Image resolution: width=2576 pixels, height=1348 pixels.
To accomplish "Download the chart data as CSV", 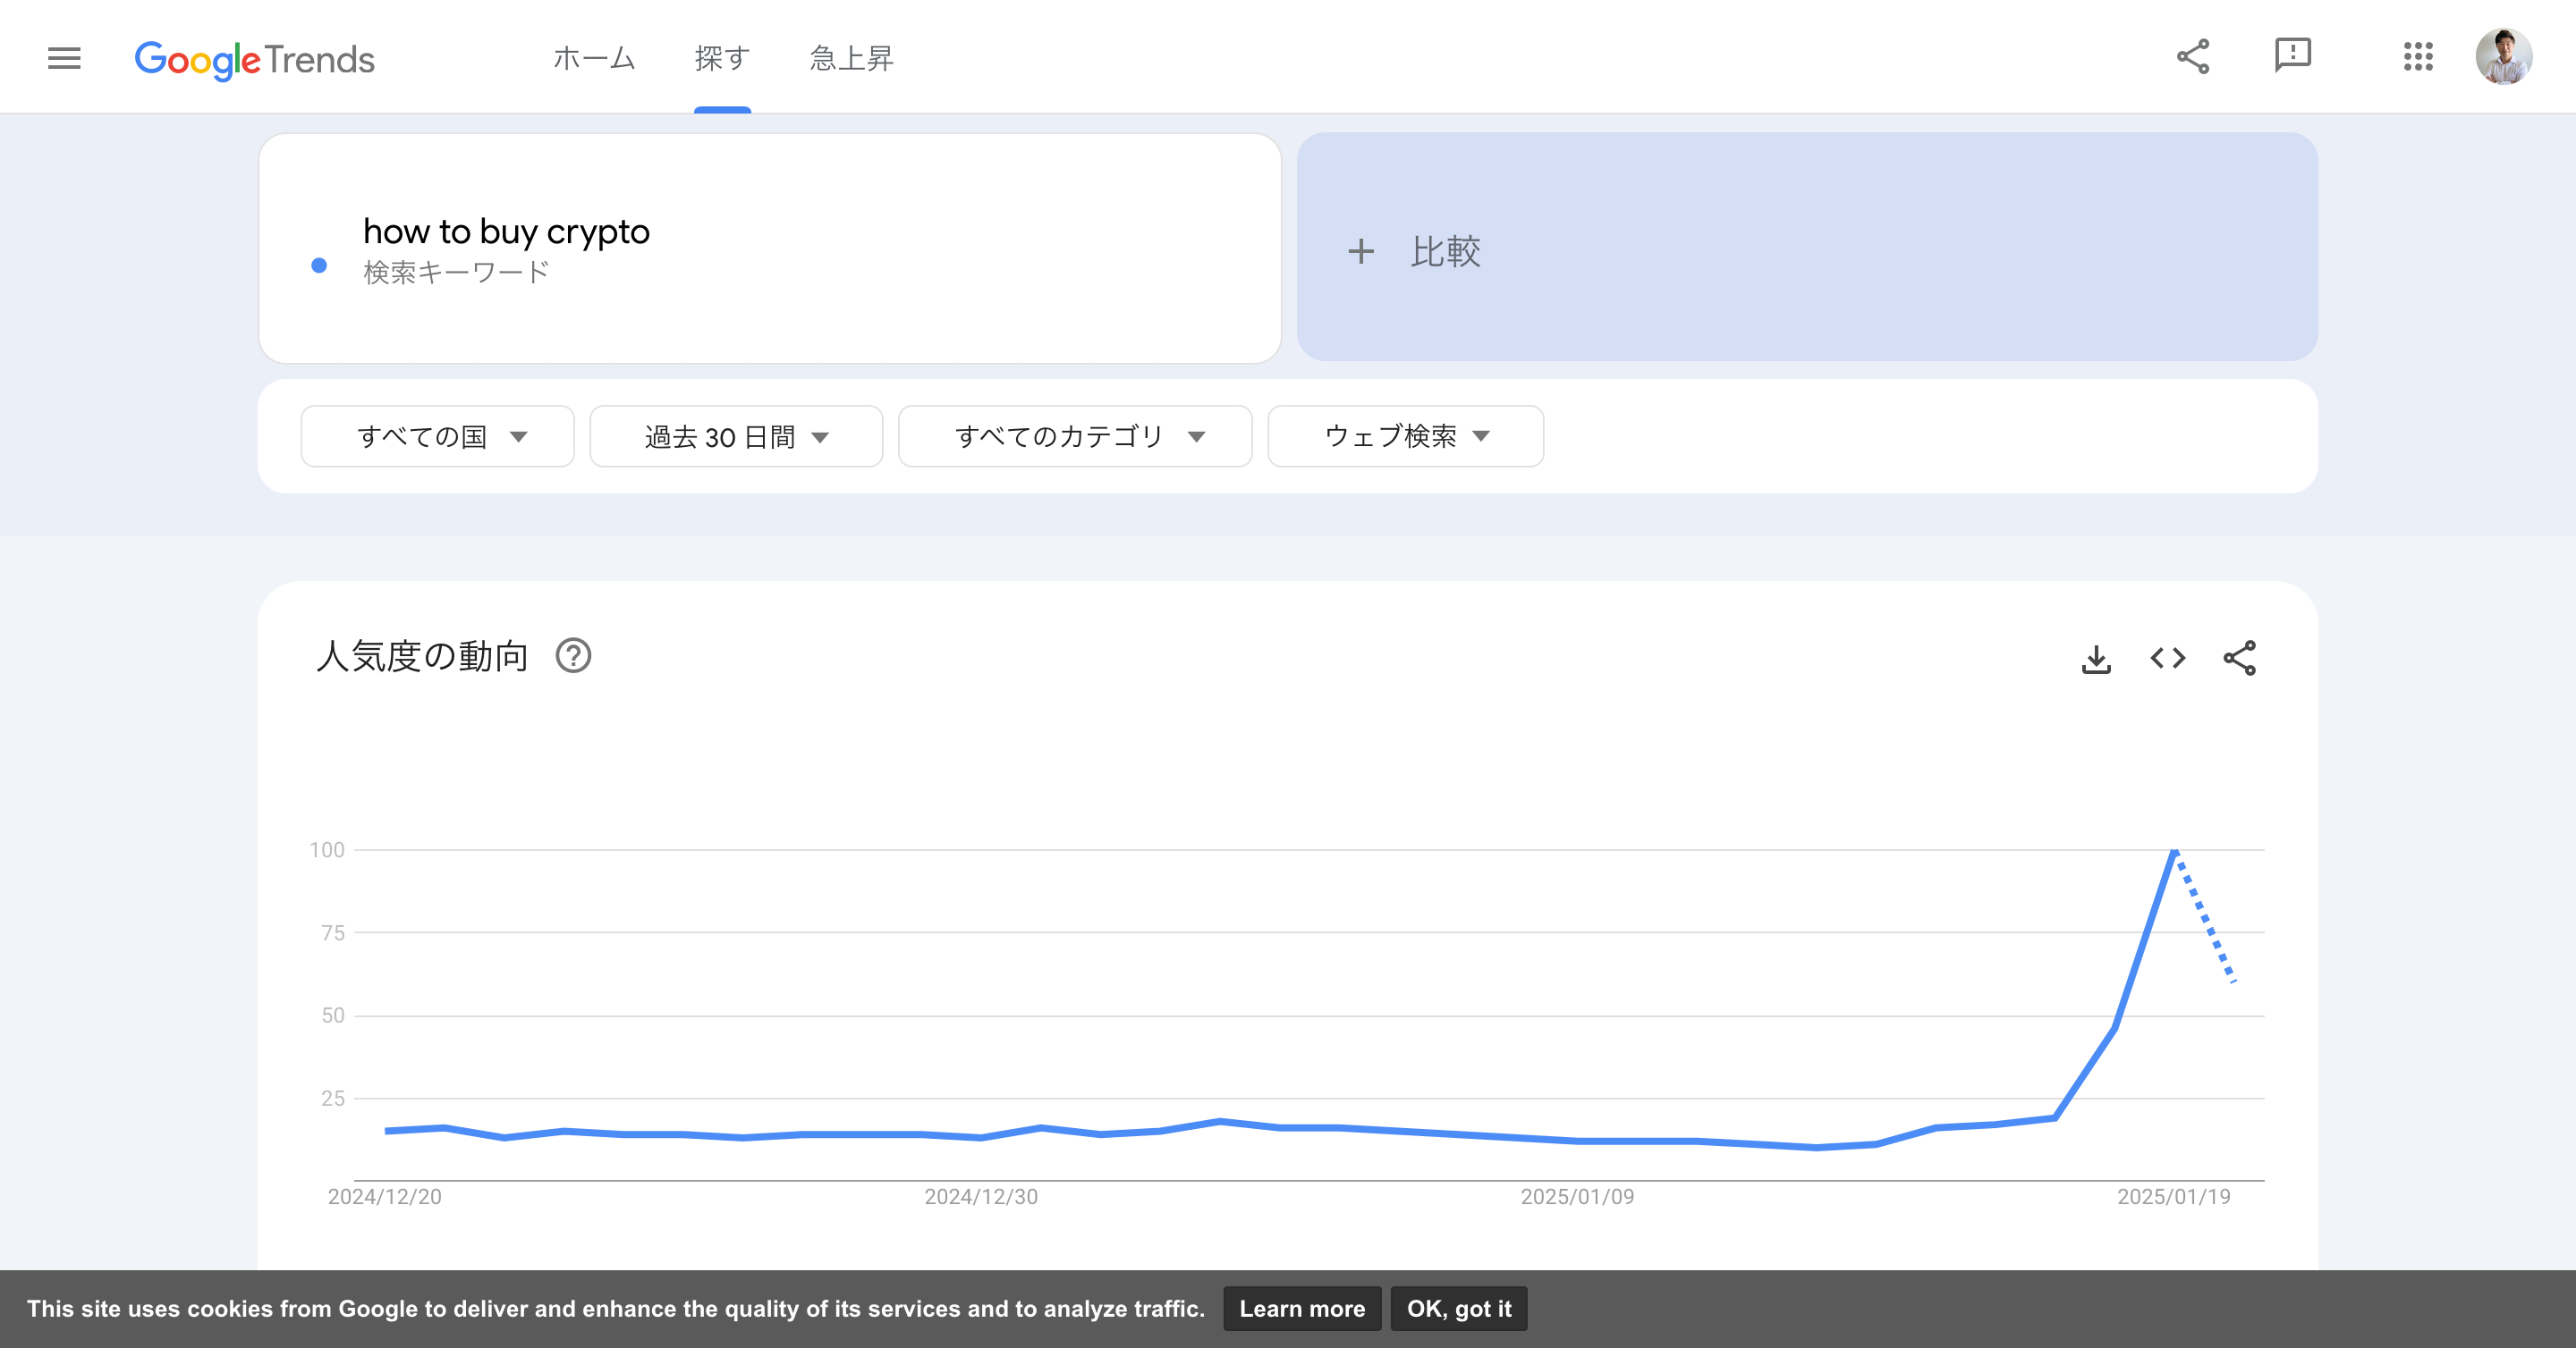I will pyautogui.click(x=2096, y=659).
